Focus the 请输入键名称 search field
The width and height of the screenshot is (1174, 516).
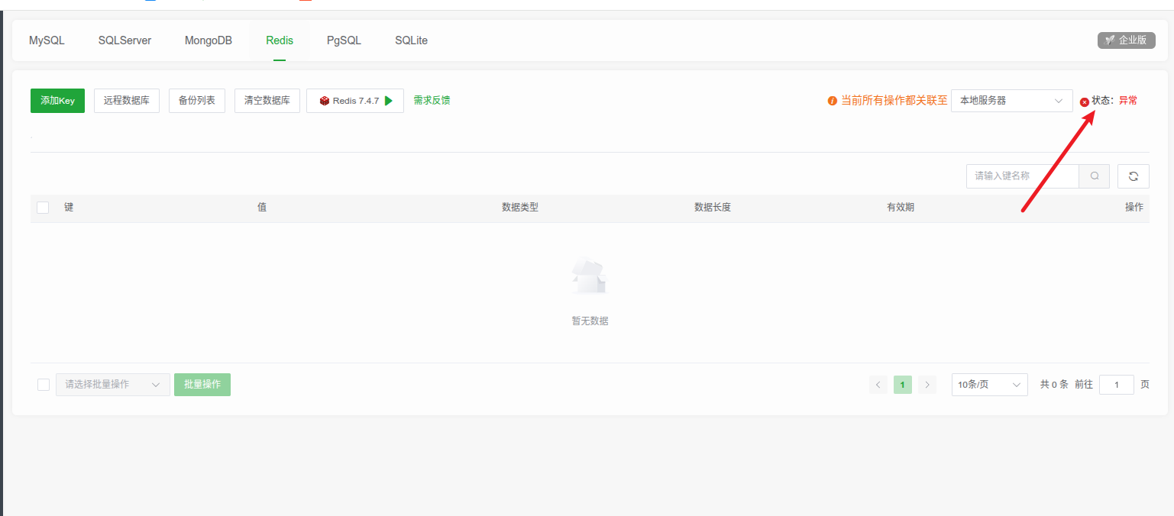[1023, 176]
